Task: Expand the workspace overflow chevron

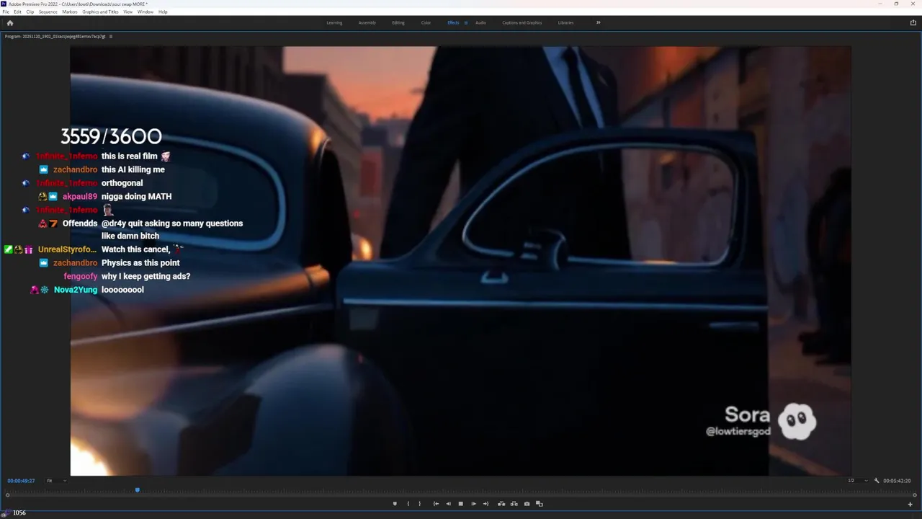Action: point(598,23)
